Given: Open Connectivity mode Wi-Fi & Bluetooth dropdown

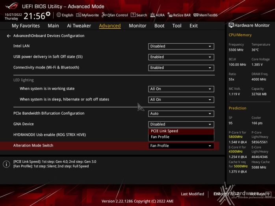Looking at the screenshot, I should (181, 68).
